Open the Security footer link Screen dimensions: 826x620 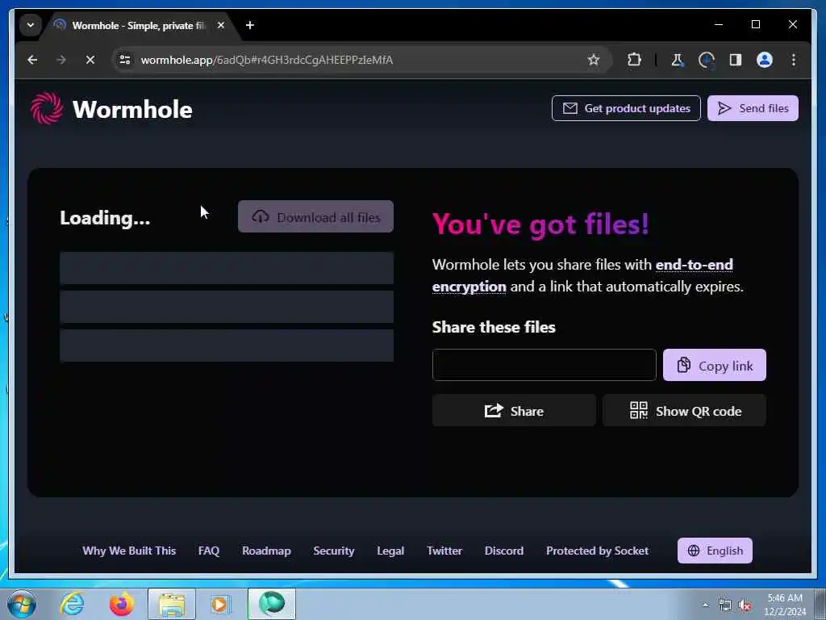pos(333,551)
